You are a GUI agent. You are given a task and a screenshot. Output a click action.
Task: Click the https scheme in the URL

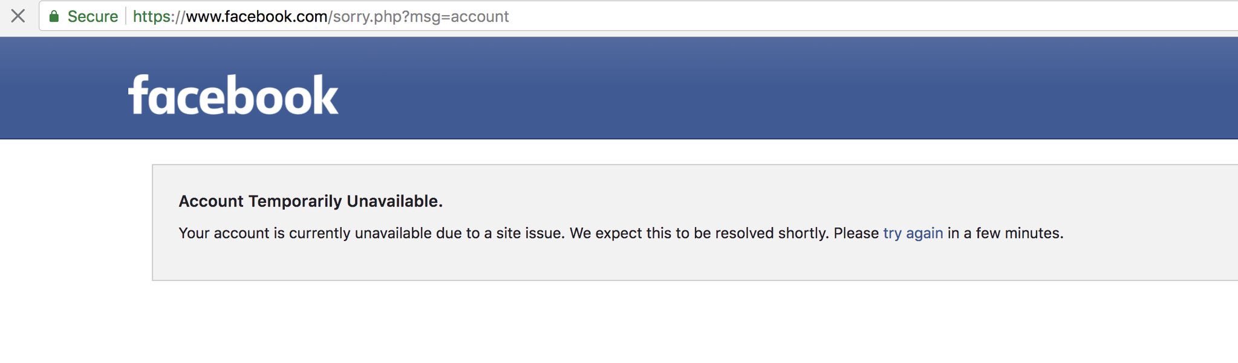[153, 16]
